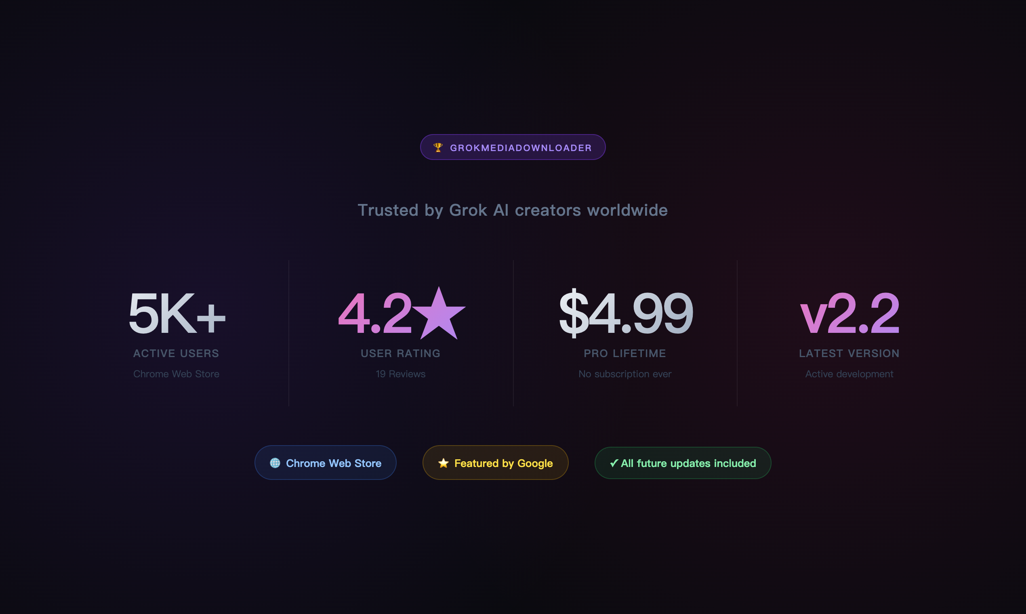The image size is (1026, 614).
Task: Click the trophy icon in the GROKMEDIADOWNLOADER badge
Action: point(439,147)
